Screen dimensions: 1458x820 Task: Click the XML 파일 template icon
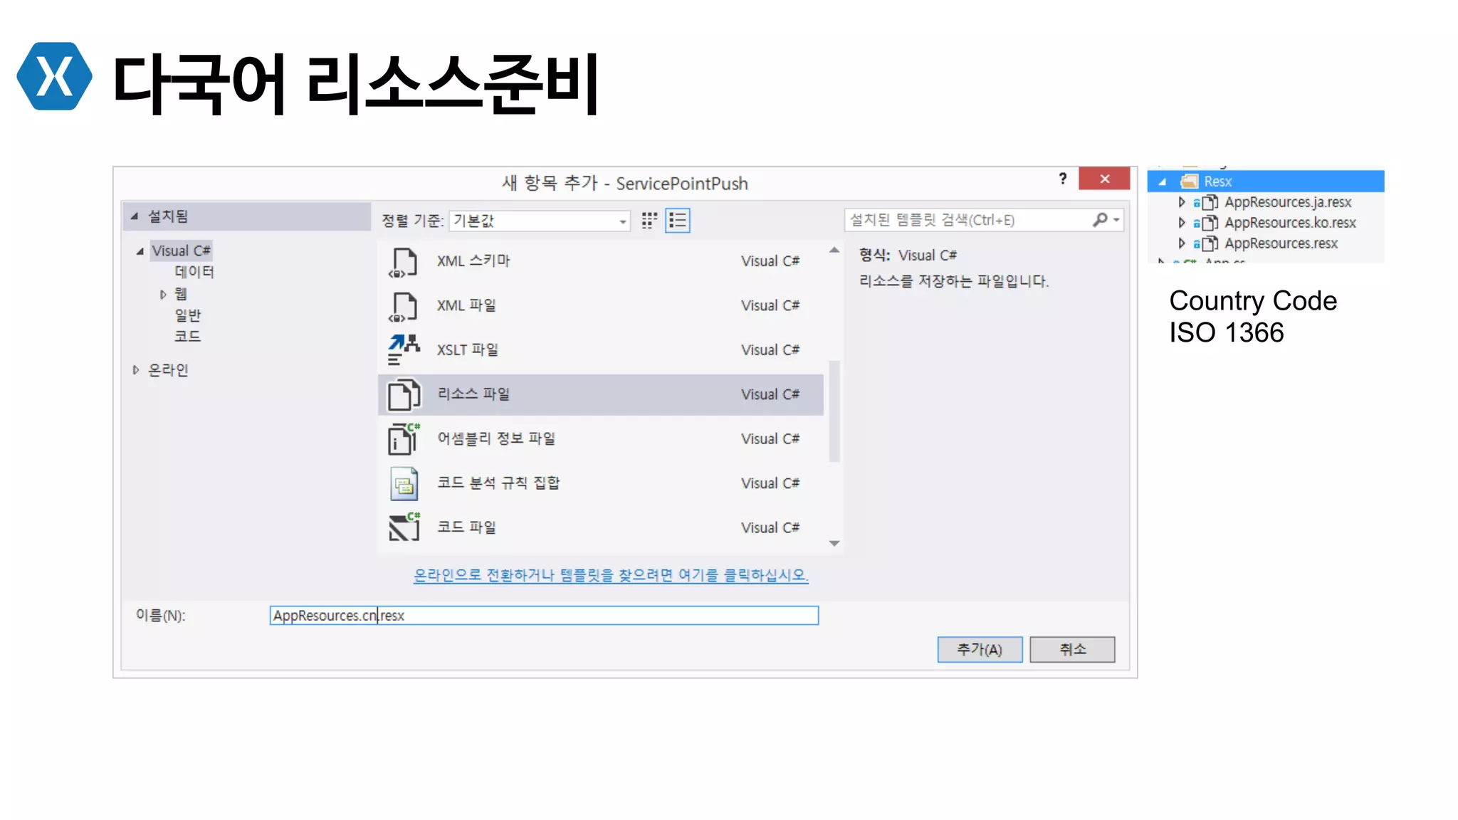click(403, 306)
